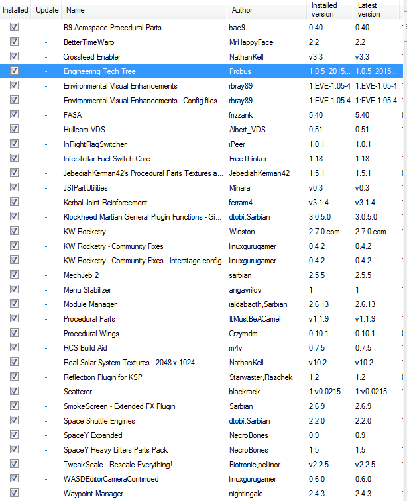Select TweakScale - Rescale Everything! row
This screenshot has width=407, height=501.
(x=202, y=465)
